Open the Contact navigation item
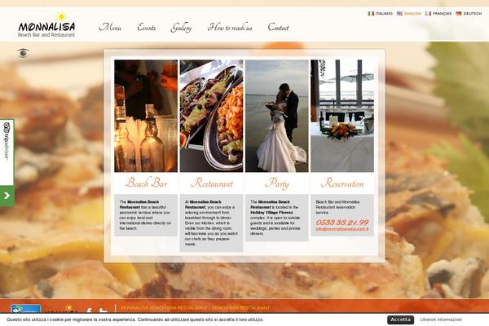 coord(278,28)
